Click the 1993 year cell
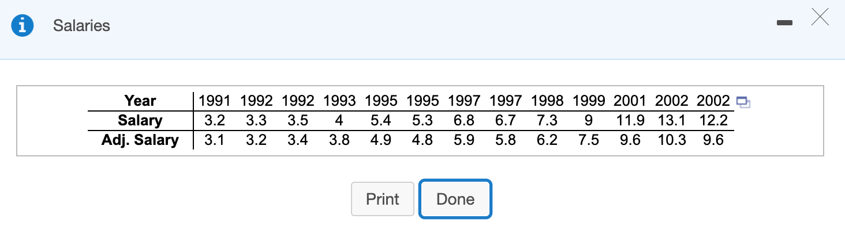This screenshot has width=845, height=230. click(x=339, y=101)
